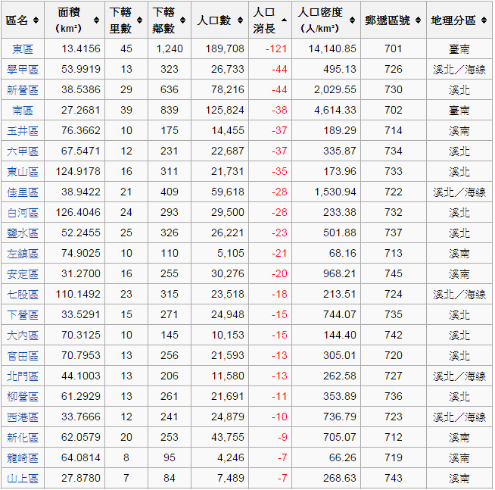The width and height of the screenshot is (495, 490).
Task: Select area value 124.9178
Action: pyautogui.click(x=78, y=171)
